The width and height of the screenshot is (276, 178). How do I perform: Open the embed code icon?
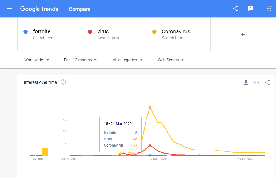(x=257, y=82)
